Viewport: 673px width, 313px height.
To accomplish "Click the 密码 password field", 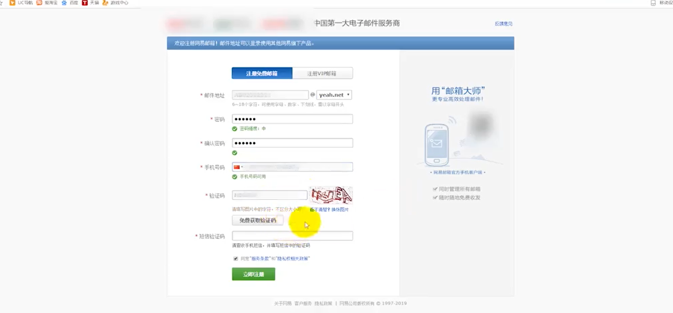I will [292, 119].
